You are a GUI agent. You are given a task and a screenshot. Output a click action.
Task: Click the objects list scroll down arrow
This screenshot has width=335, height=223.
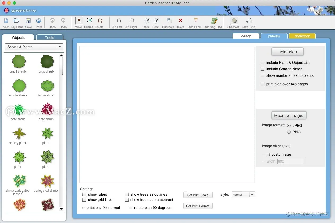pyautogui.click(x=62, y=209)
